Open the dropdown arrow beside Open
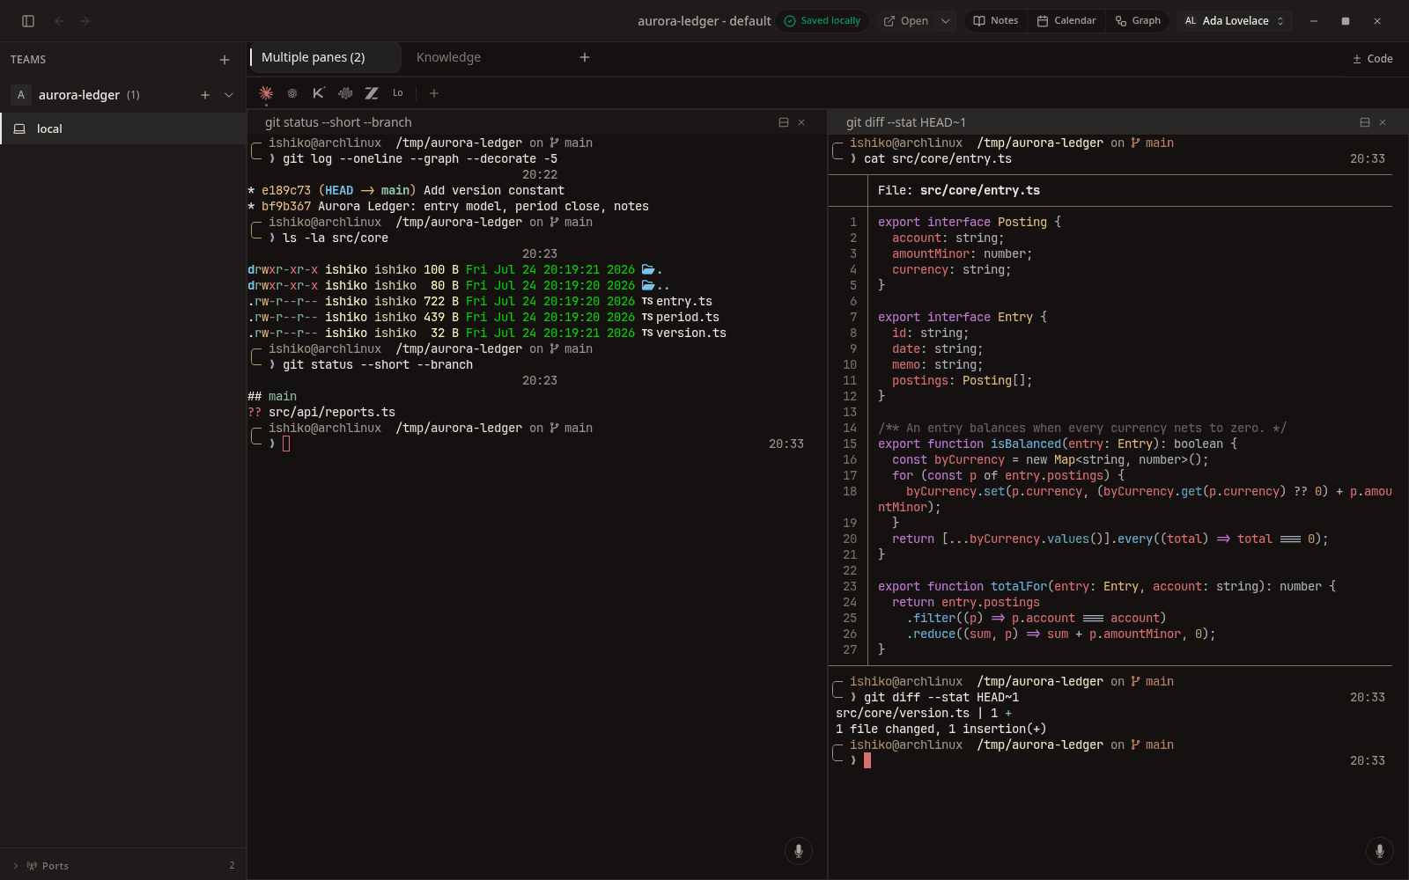This screenshot has height=880, width=1409. [x=946, y=21]
